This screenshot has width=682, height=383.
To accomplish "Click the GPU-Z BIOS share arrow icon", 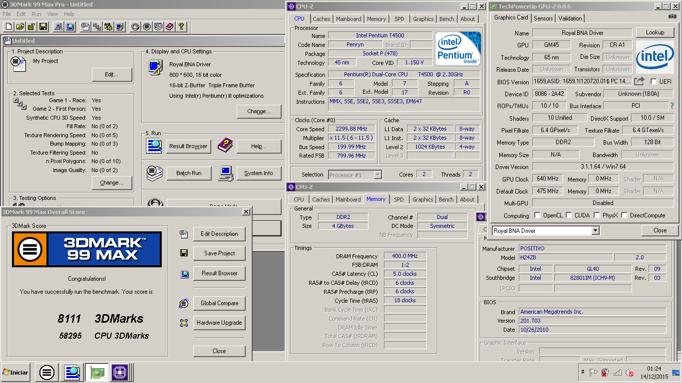I will tap(639, 81).
